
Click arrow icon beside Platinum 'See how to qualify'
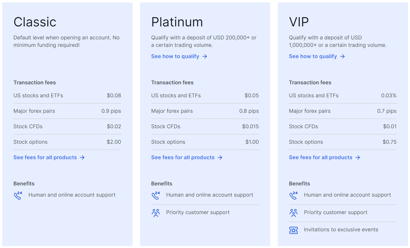pyautogui.click(x=205, y=56)
